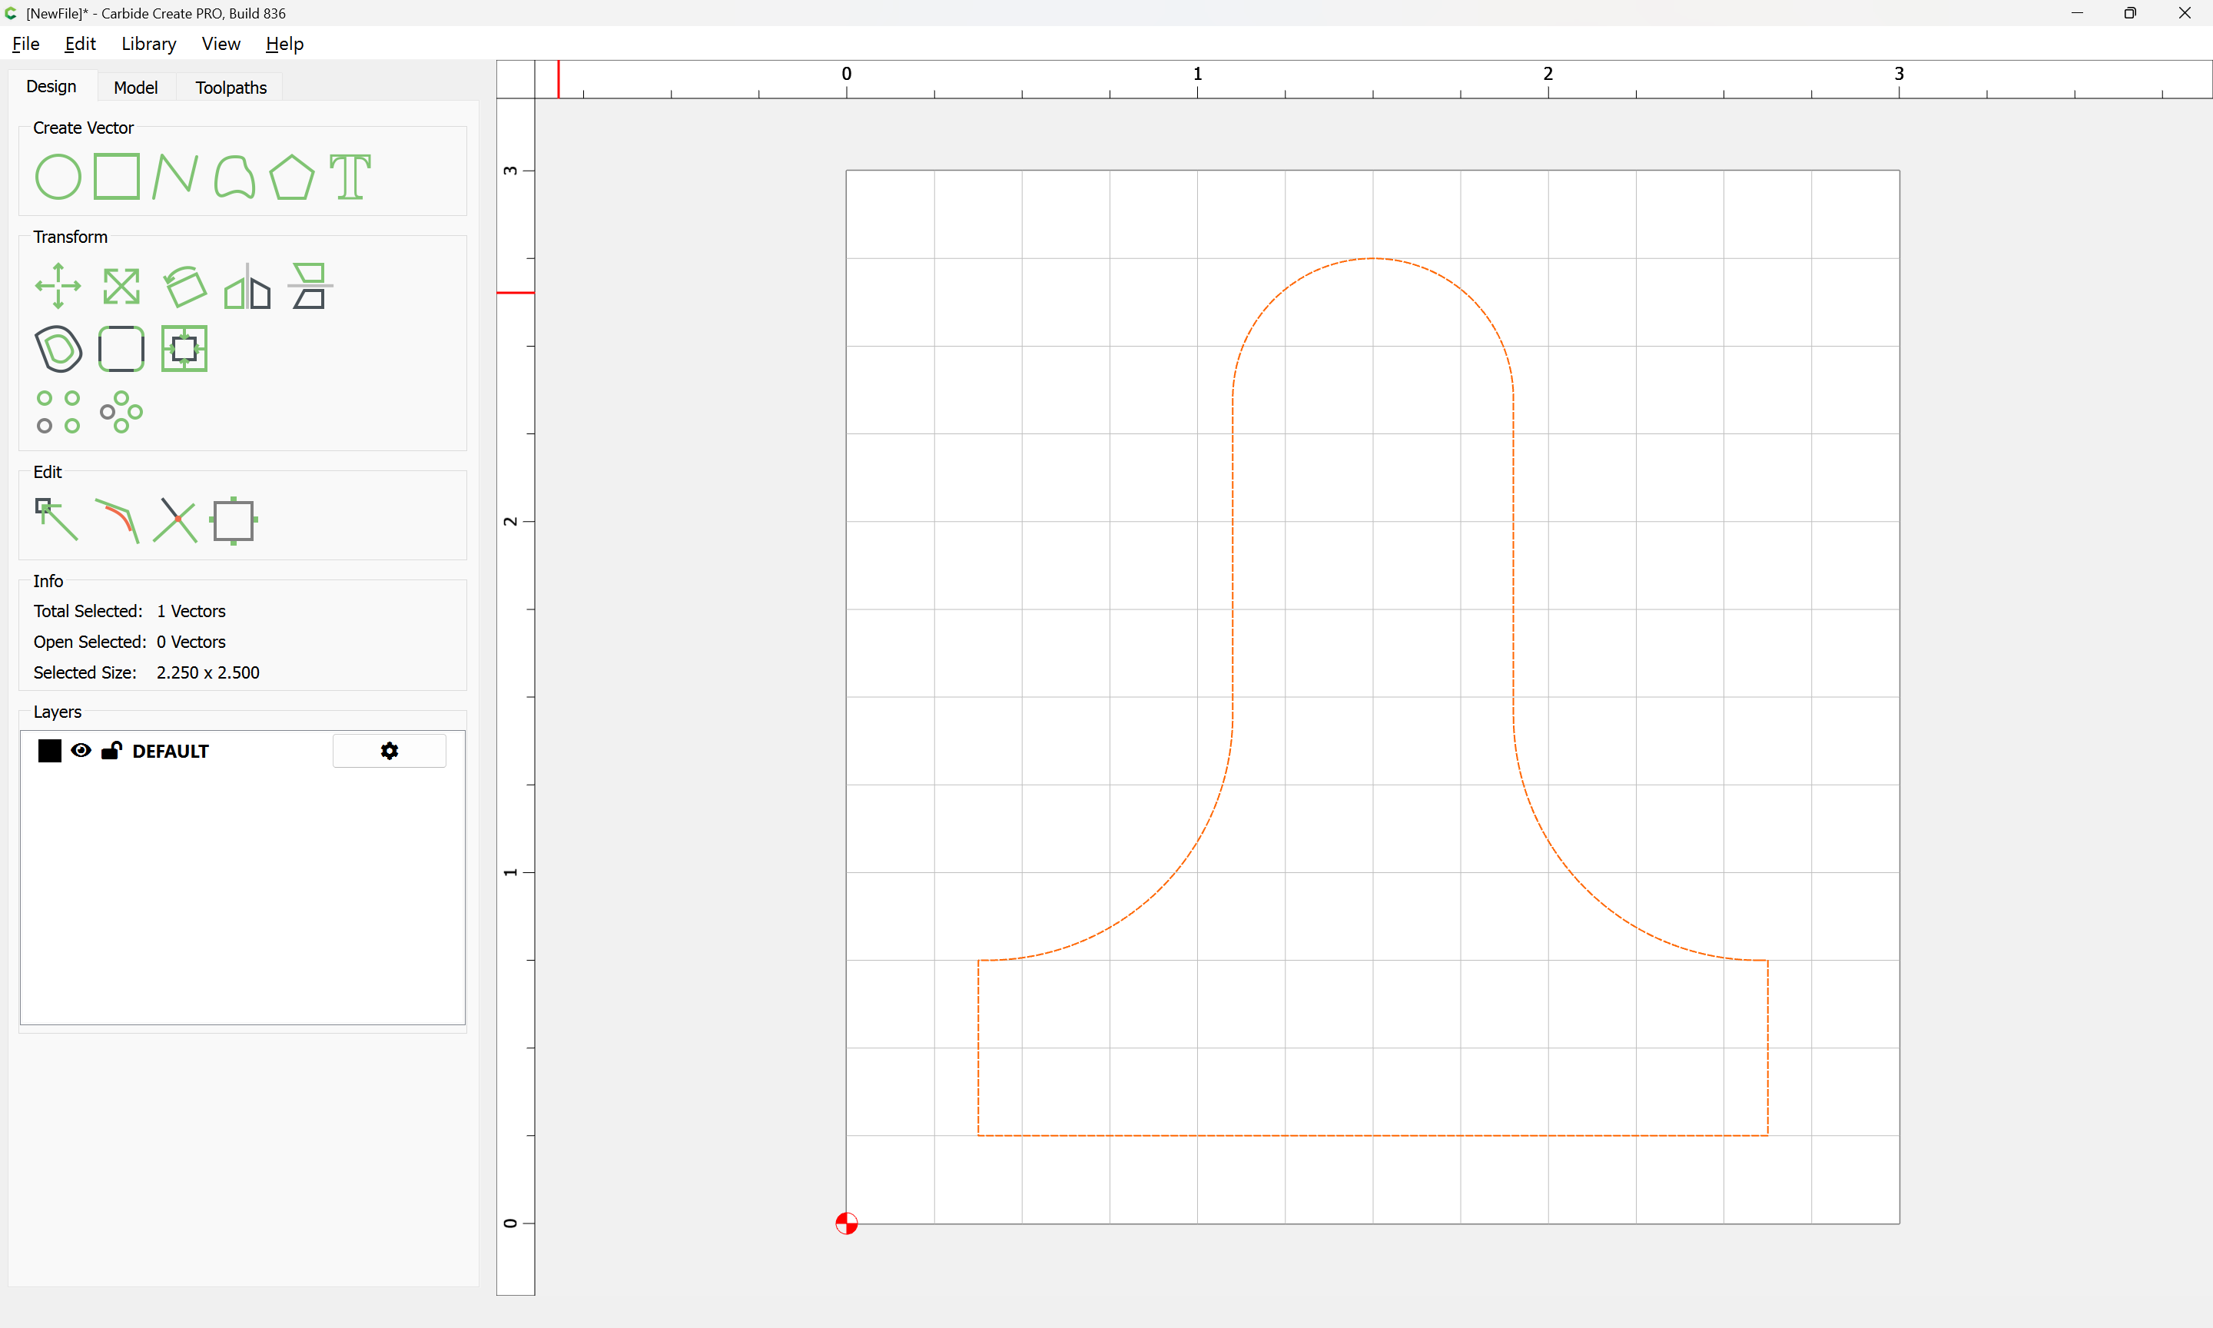Image resolution: width=2213 pixels, height=1328 pixels.
Task: Select the Rotate transform tool
Action: pos(184,287)
